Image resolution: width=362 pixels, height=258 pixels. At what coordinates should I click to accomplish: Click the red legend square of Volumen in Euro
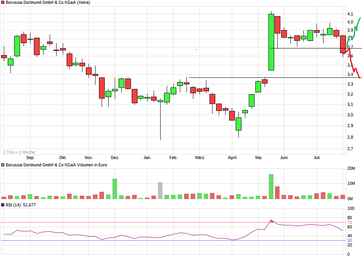point(3,165)
